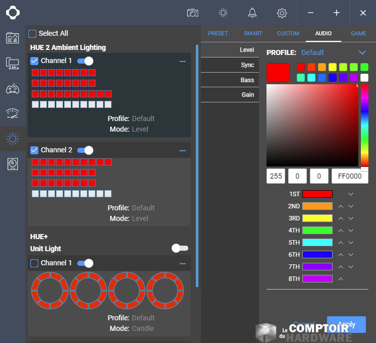Check the Select All checkbox

[32, 34]
